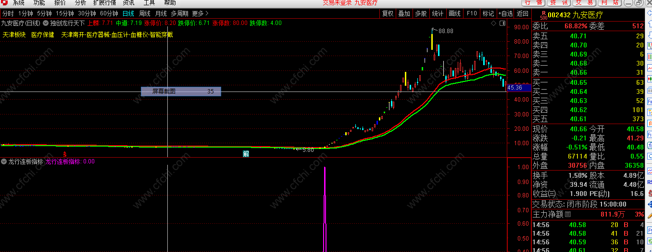The width and height of the screenshot is (652, 252).
Task: Click the right diamond icon above price axis
Action: (502, 23)
